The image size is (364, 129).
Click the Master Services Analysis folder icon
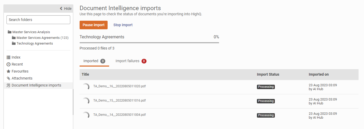10,32
